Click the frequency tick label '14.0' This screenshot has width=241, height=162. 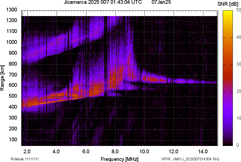[203, 151]
